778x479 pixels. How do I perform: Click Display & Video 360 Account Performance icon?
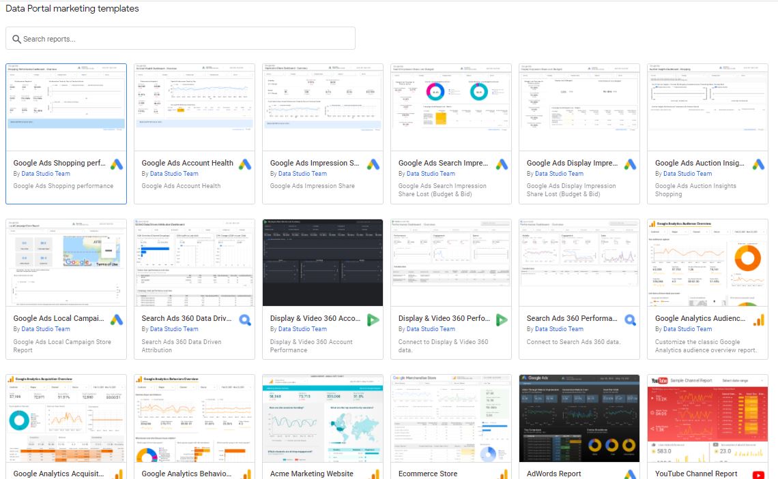[x=373, y=320]
